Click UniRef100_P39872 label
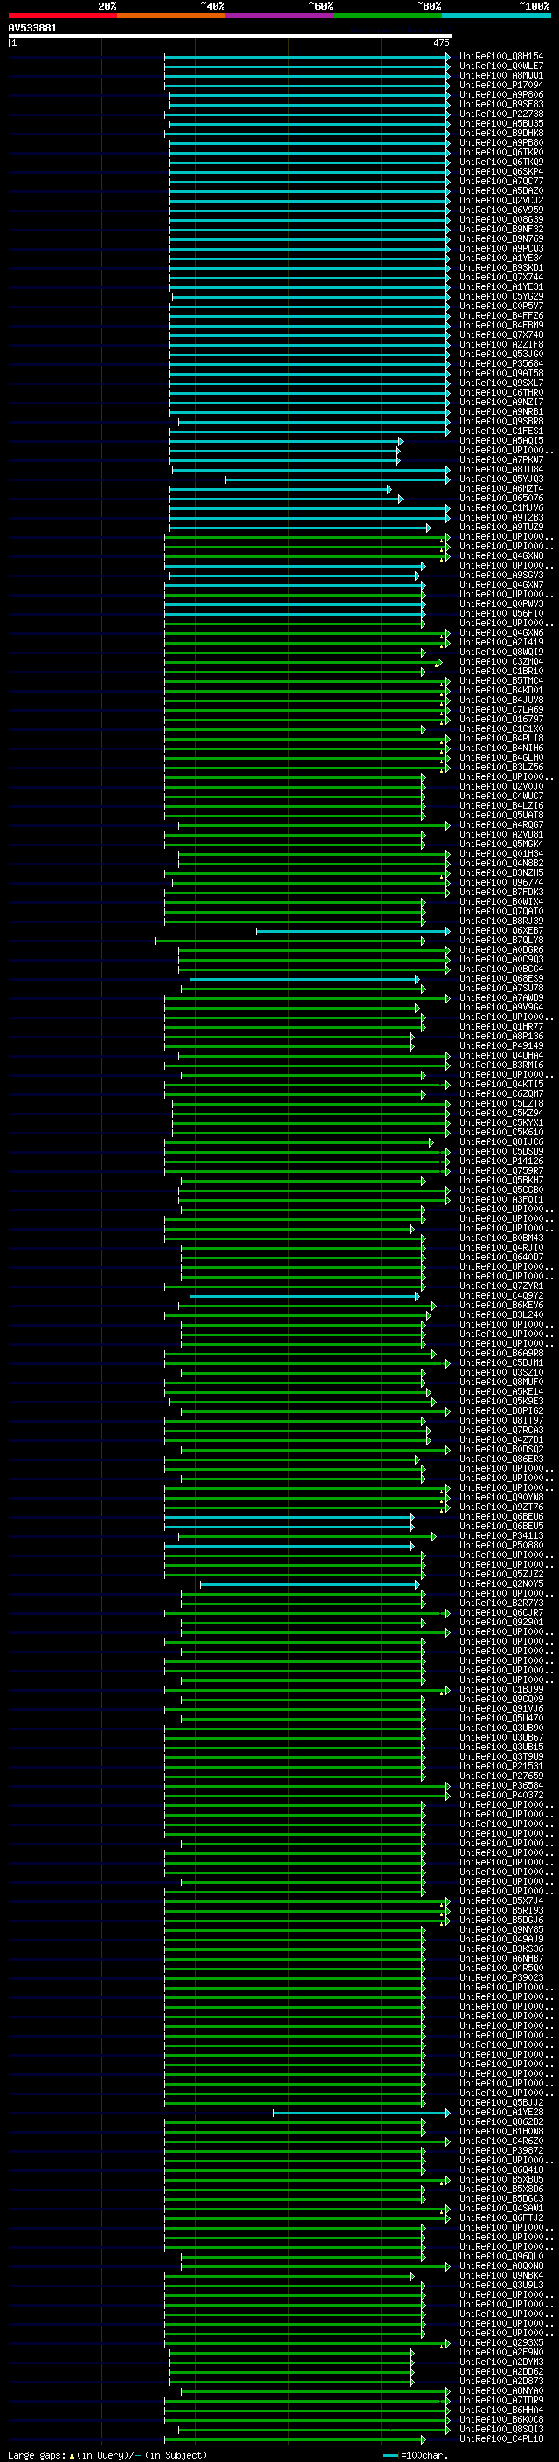The height and width of the screenshot is (2462, 559). point(501,2151)
